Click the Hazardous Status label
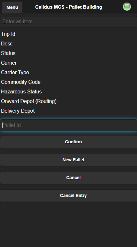This screenshot has height=247, width=137. (21, 92)
